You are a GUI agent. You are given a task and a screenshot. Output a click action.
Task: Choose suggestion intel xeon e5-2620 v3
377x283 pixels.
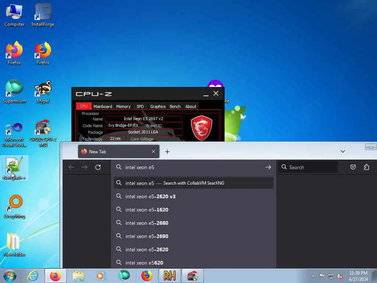pyautogui.click(x=194, y=196)
